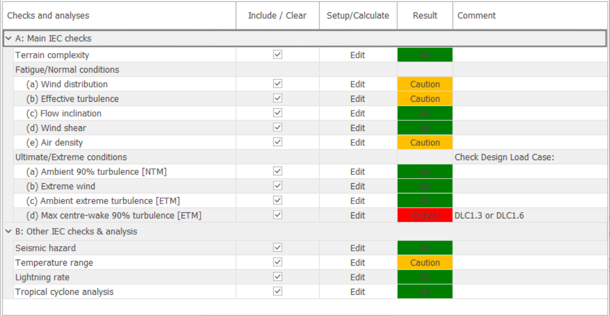Disable the Wind distribution check
This screenshot has height=316, width=610.
(277, 84)
